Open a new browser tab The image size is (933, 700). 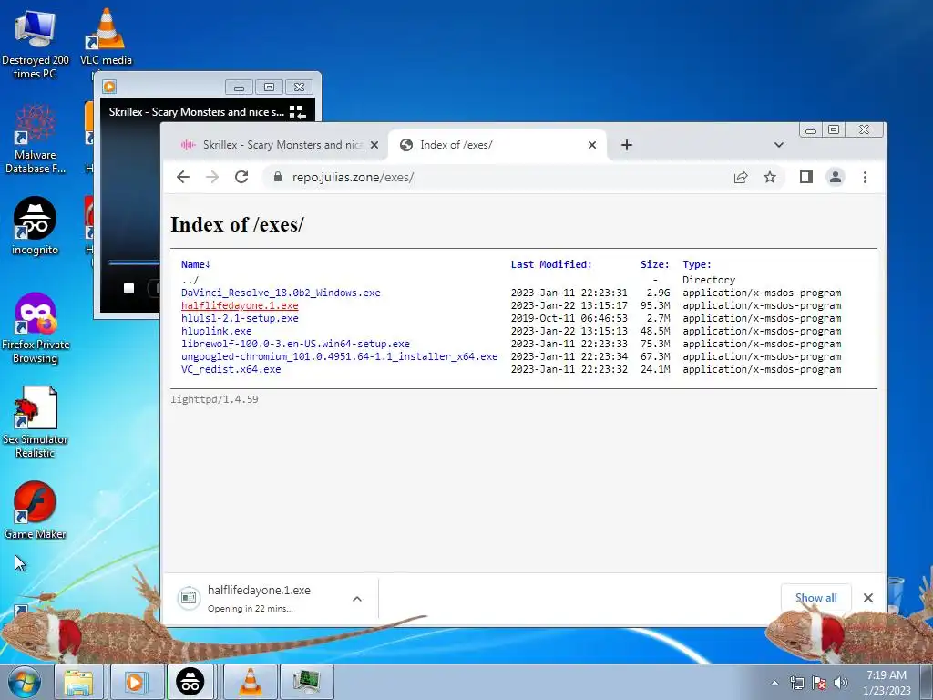coord(627,145)
